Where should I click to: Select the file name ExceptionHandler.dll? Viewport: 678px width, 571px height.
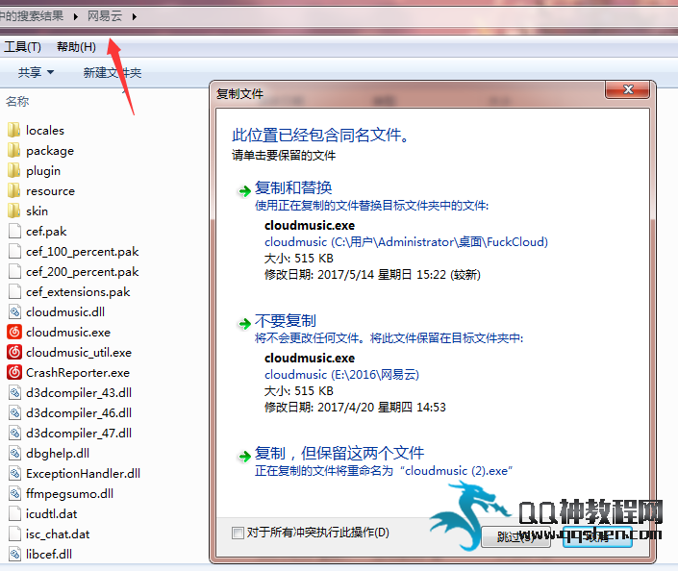(x=83, y=473)
